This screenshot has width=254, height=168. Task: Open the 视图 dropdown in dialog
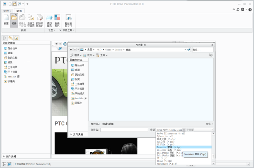click(x=89, y=55)
